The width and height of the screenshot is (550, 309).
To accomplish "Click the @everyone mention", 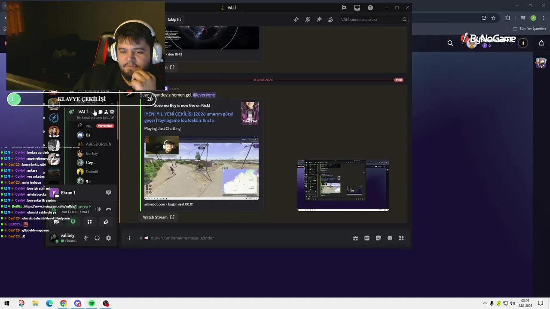I will 204,95.
